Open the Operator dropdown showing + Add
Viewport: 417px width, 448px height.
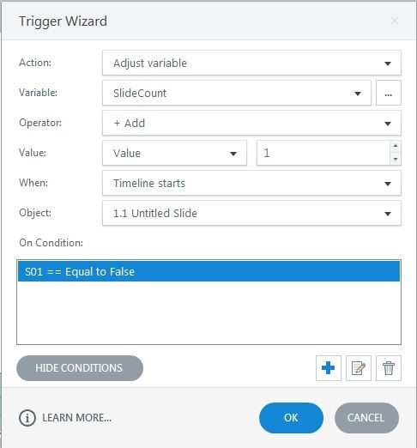click(x=251, y=123)
